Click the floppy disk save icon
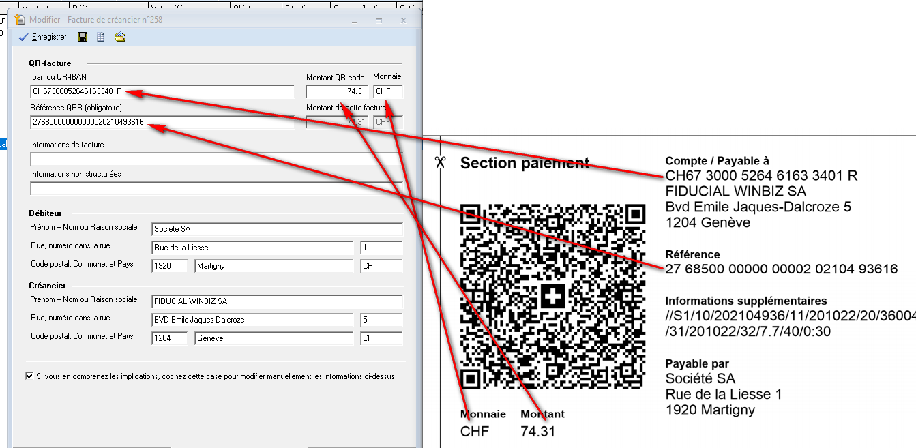Screen dimensions: 916x448 pyautogui.click(x=83, y=37)
